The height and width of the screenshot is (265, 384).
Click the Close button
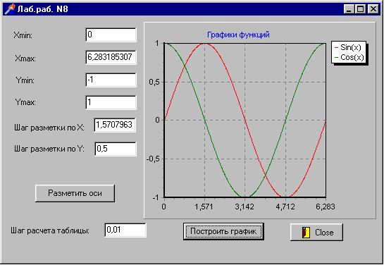point(316,232)
